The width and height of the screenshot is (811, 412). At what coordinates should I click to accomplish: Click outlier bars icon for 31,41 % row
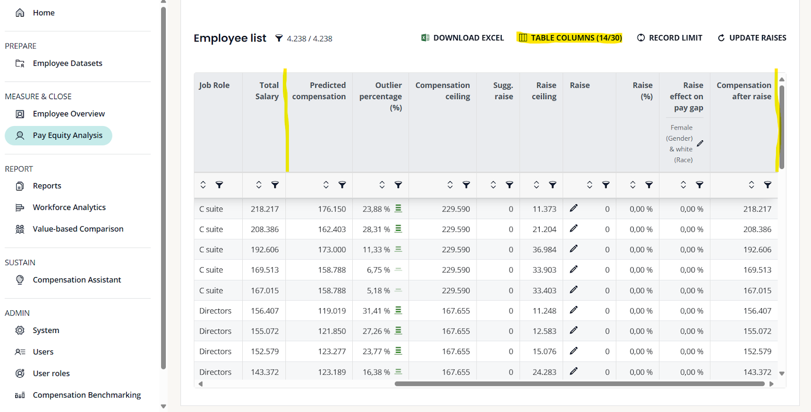pyautogui.click(x=398, y=310)
